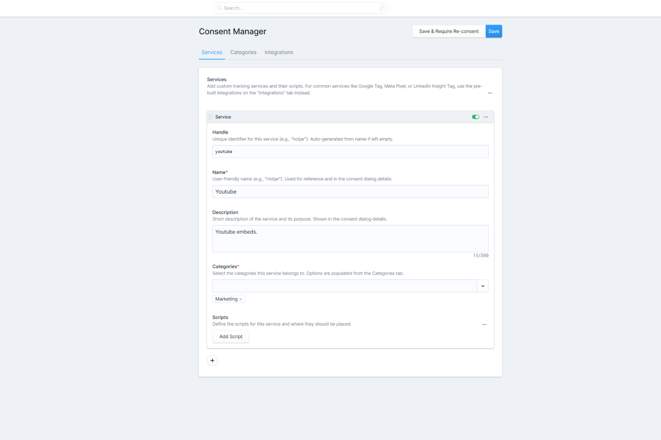Viewport: 661px width, 440px height.
Task: Click the Add Script button
Action: (230, 336)
